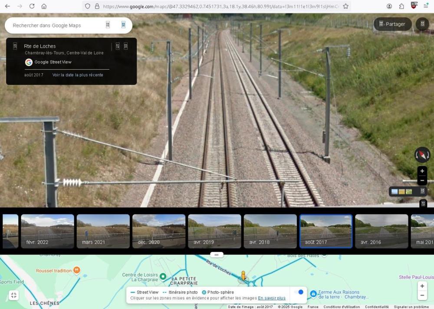Toggle the Street View layer switch
Image resolution: width=434 pixels, height=309 pixels.
click(299, 292)
